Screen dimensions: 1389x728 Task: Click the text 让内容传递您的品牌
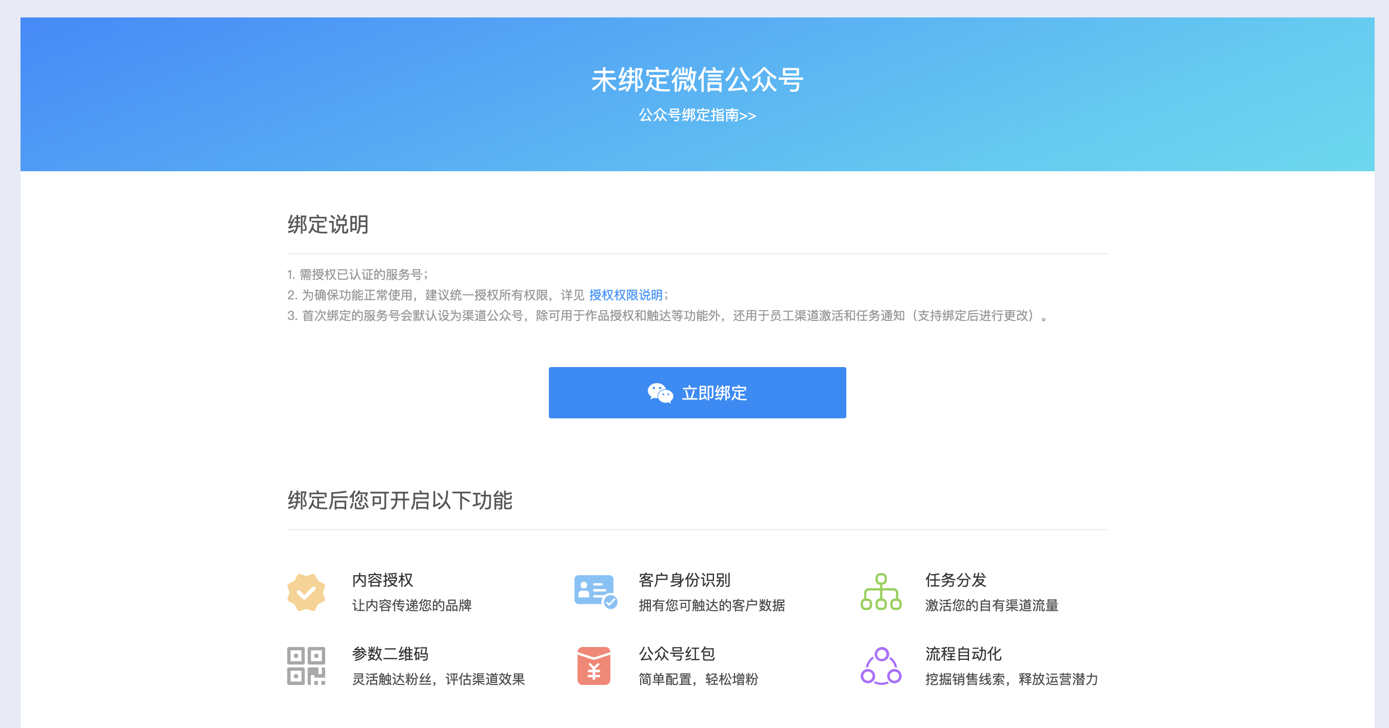tap(411, 605)
